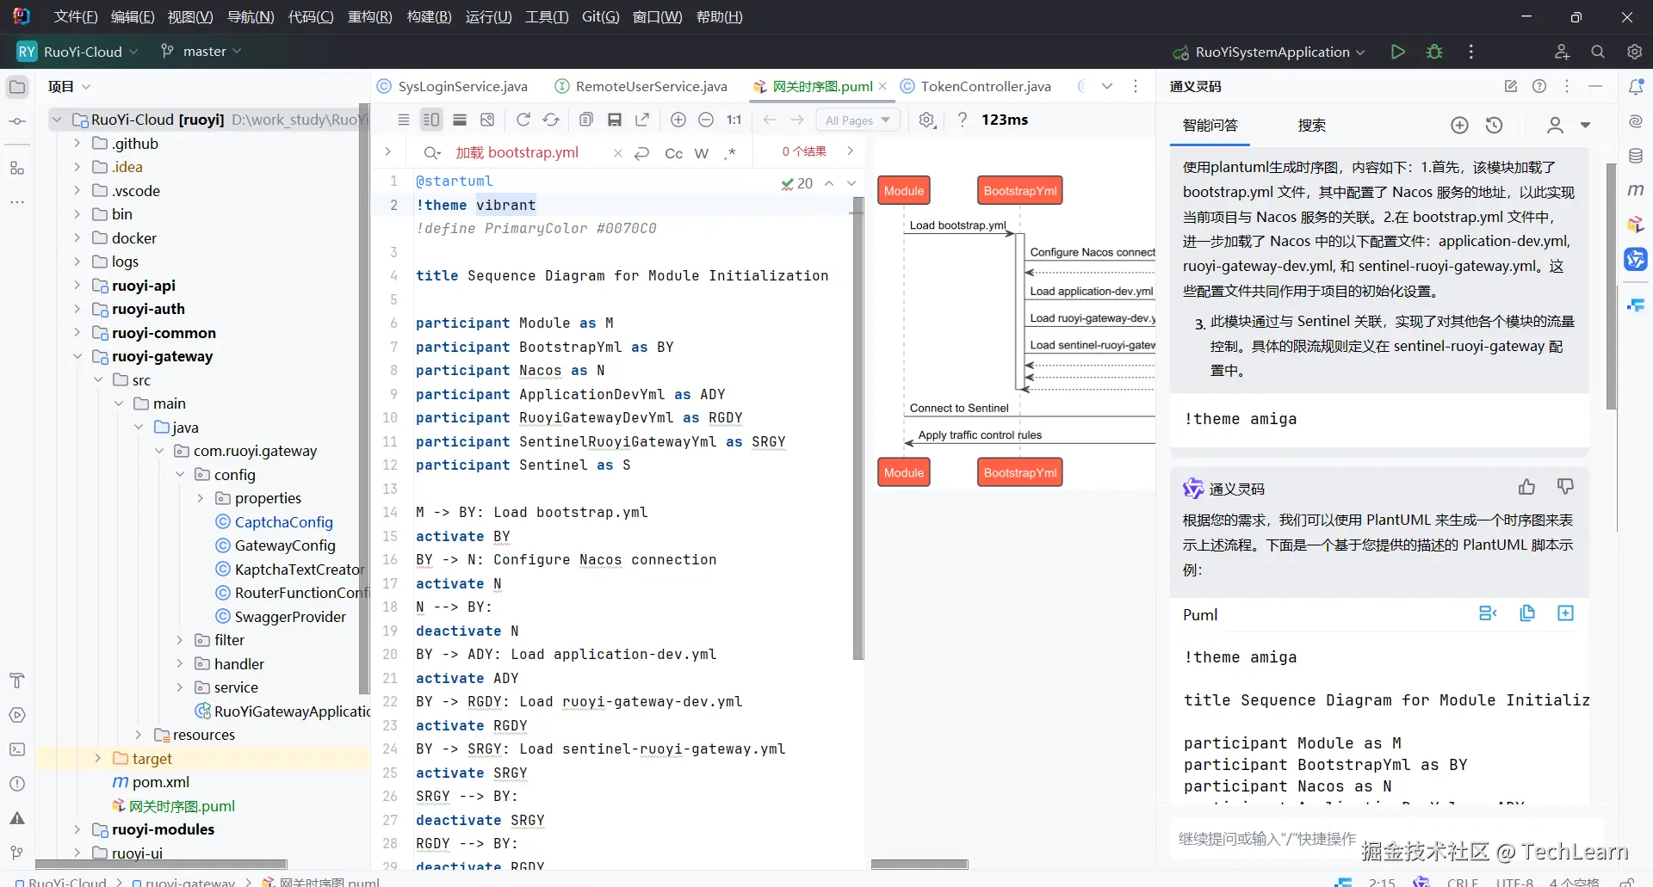Open diagram in external window
The height and width of the screenshot is (887, 1653).
point(642,120)
